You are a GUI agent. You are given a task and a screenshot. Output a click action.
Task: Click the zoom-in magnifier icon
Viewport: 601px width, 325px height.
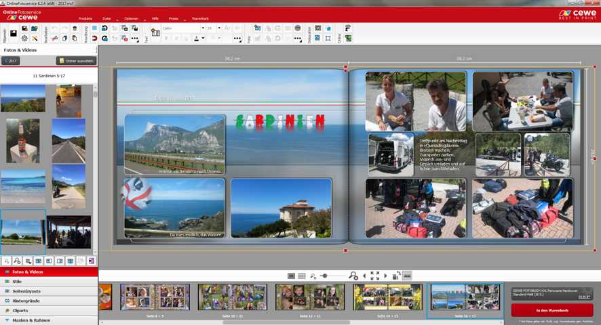[x=353, y=276]
